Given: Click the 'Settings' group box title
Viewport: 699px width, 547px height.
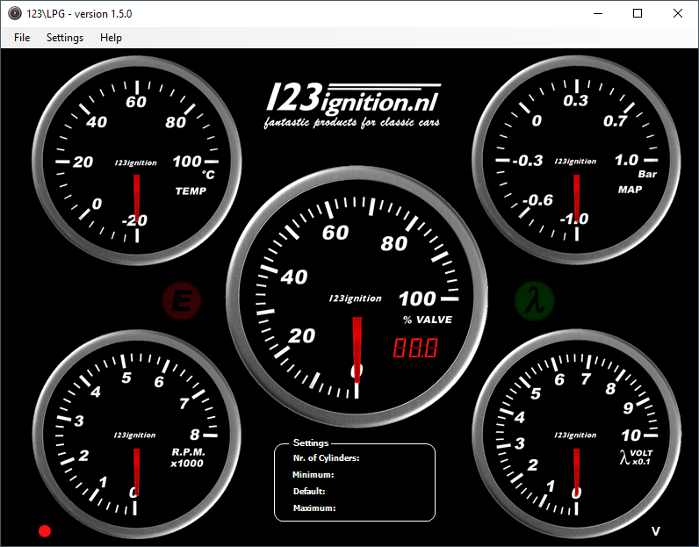Looking at the screenshot, I should [311, 443].
